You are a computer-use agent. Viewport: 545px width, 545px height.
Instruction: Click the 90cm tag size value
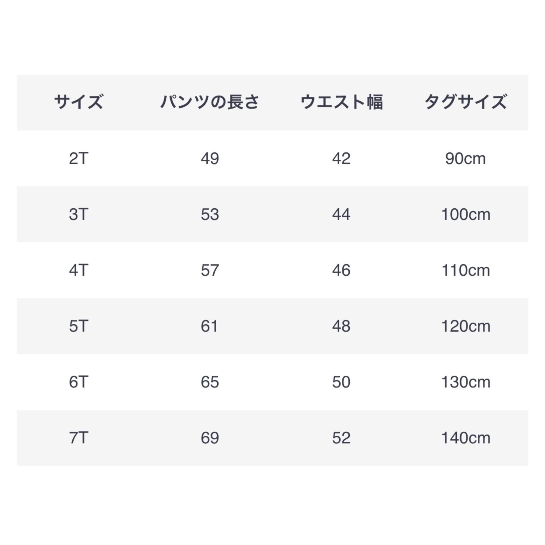point(465,158)
